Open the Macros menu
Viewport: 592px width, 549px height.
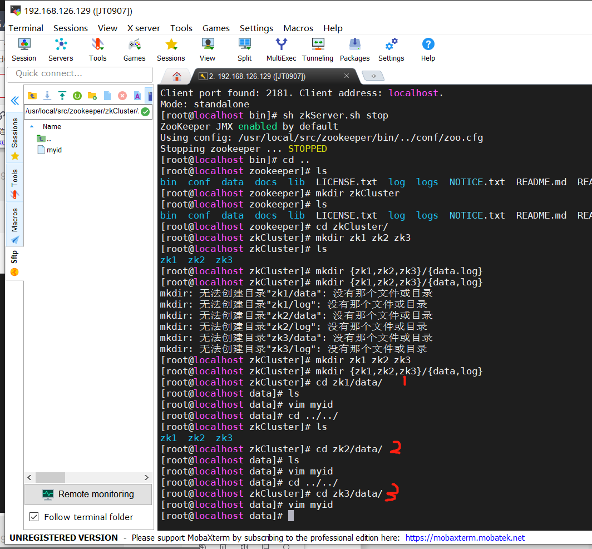(298, 28)
